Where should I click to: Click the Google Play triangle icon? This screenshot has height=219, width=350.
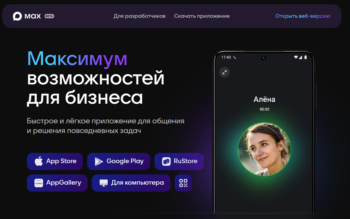pyautogui.click(x=99, y=161)
